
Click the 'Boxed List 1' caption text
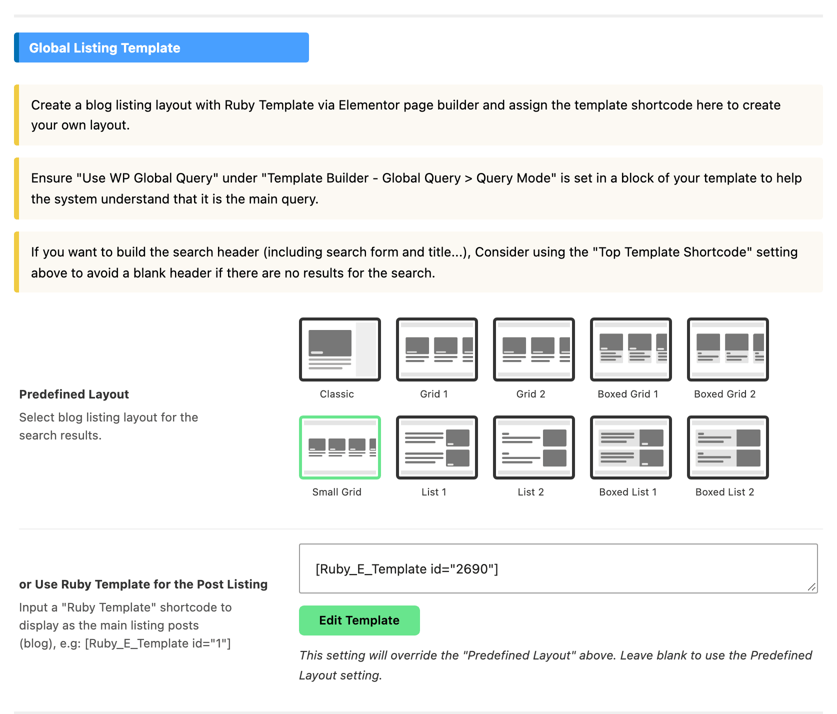tap(628, 492)
